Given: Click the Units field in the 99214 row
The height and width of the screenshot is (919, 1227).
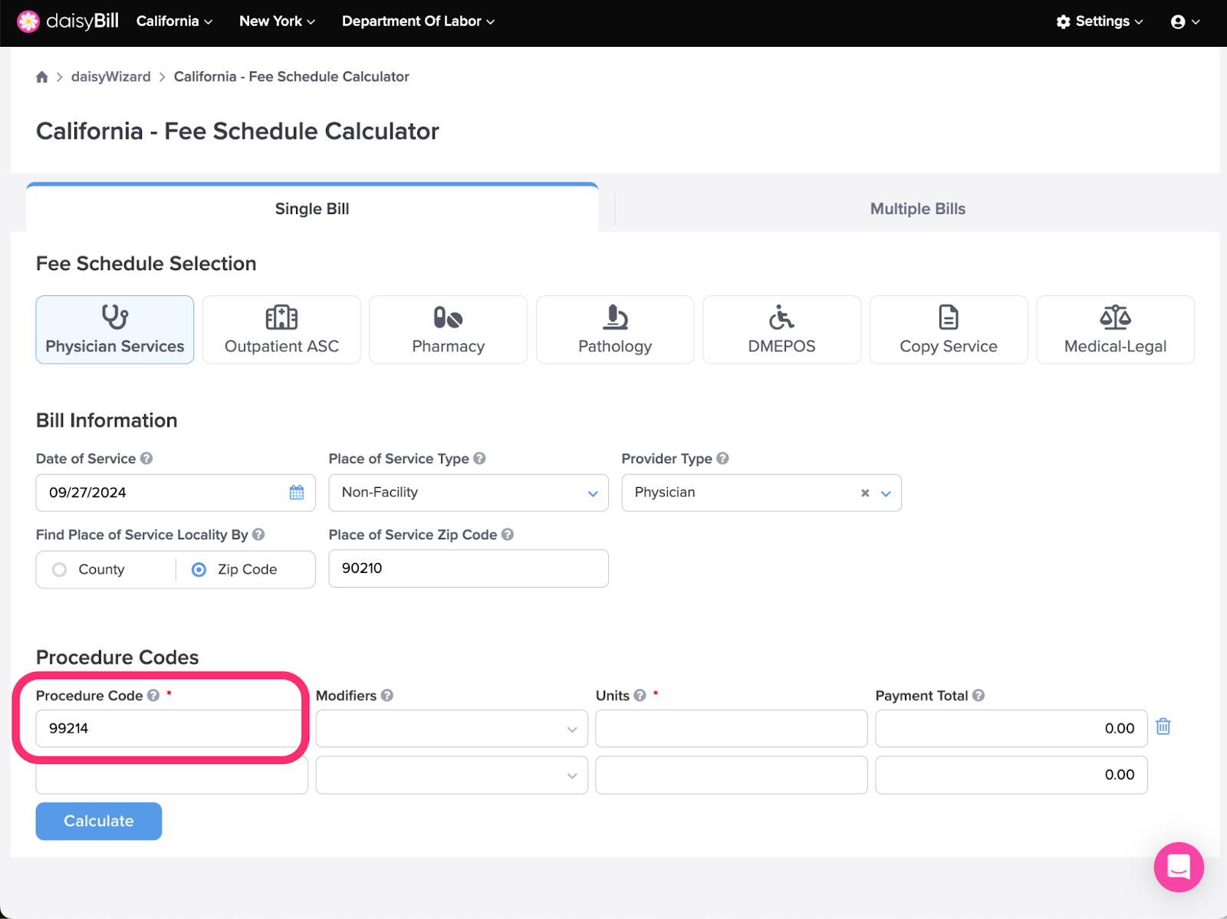Looking at the screenshot, I should (732, 729).
